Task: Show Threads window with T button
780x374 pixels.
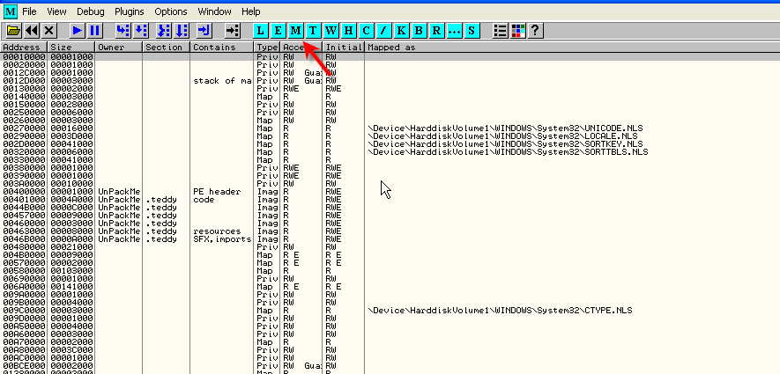Action: pos(313,30)
